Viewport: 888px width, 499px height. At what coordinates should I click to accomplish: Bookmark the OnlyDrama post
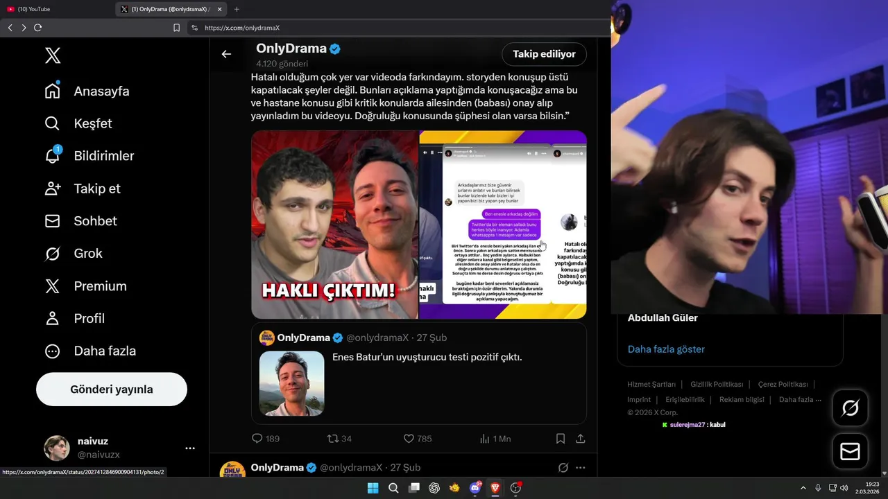pyautogui.click(x=560, y=439)
